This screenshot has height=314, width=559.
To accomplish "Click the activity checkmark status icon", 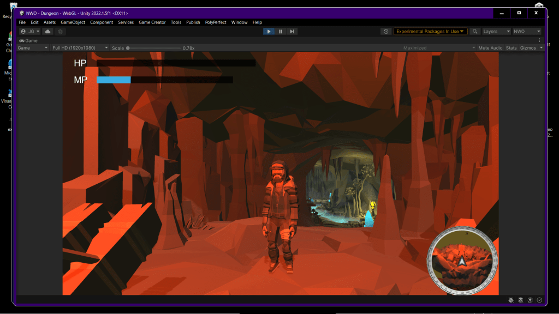I will [x=539, y=300].
